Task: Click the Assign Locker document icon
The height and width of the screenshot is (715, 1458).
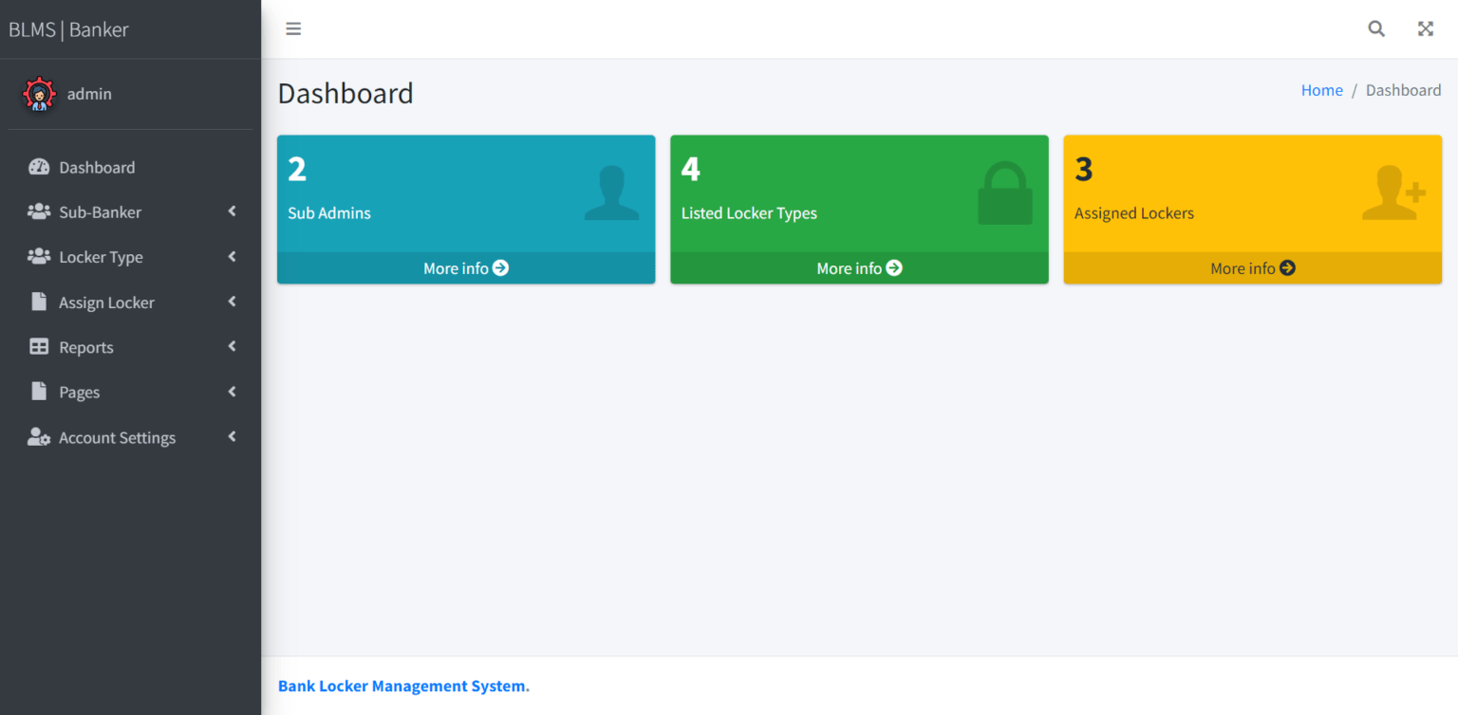Action: point(38,302)
